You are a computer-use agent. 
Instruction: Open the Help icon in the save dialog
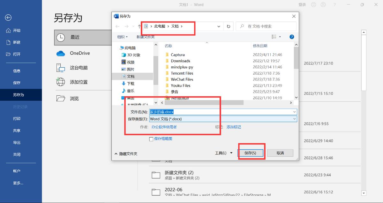291,37
